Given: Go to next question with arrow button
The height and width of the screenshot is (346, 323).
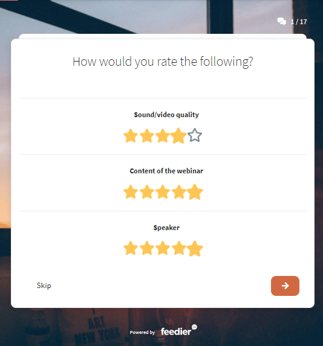Looking at the screenshot, I should coord(285,286).
